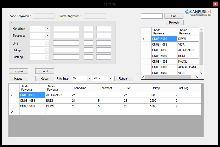Select month from Mei dropdown
Screen dimensions: 220x147
coord(89,78)
